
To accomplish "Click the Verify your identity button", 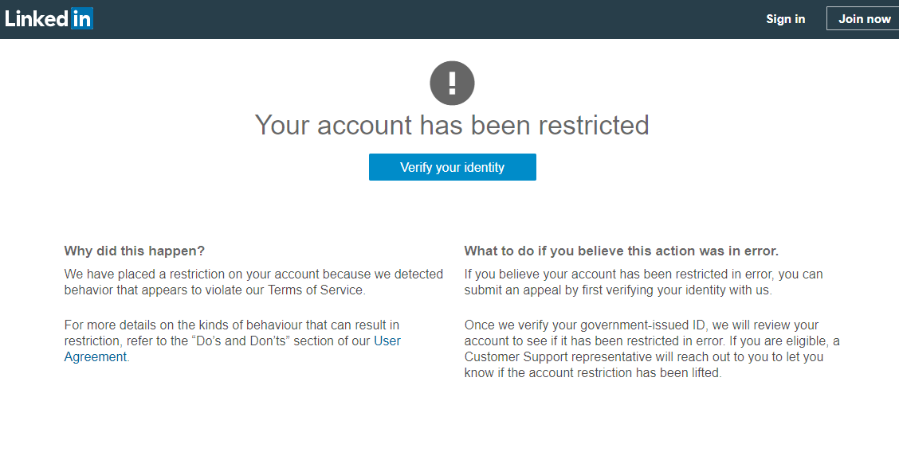I will pos(452,167).
